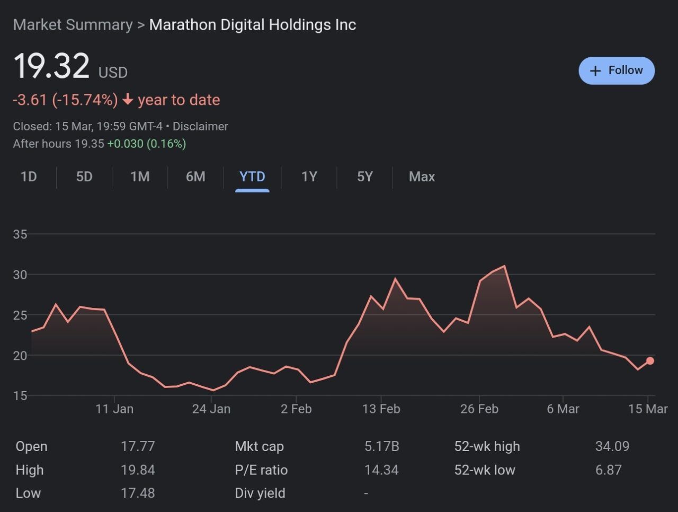
Task: Click the current price dot on chart
Action: pos(650,361)
